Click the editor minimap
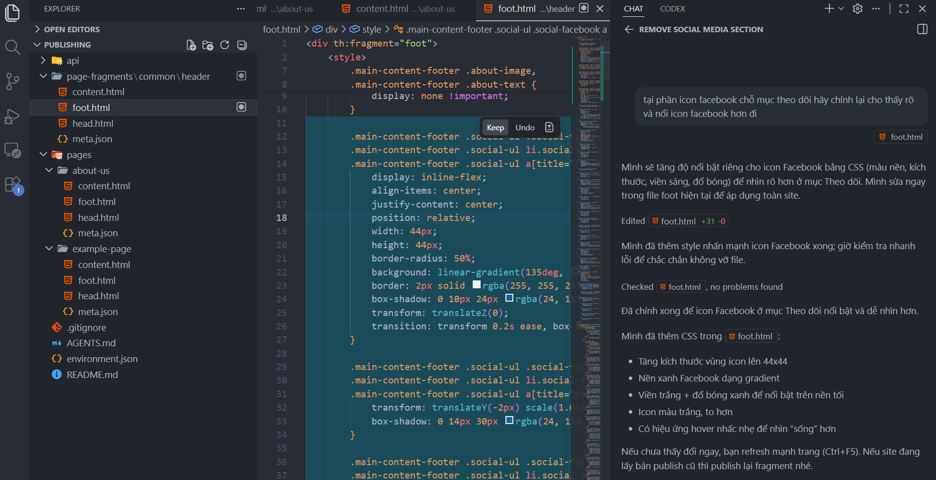 [x=590, y=258]
